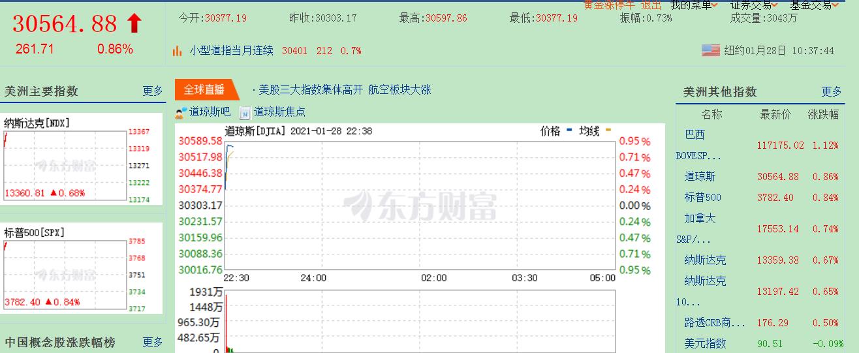Click the large 30564.88 index price
This screenshot has width=859, height=353.
(x=65, y=24)
